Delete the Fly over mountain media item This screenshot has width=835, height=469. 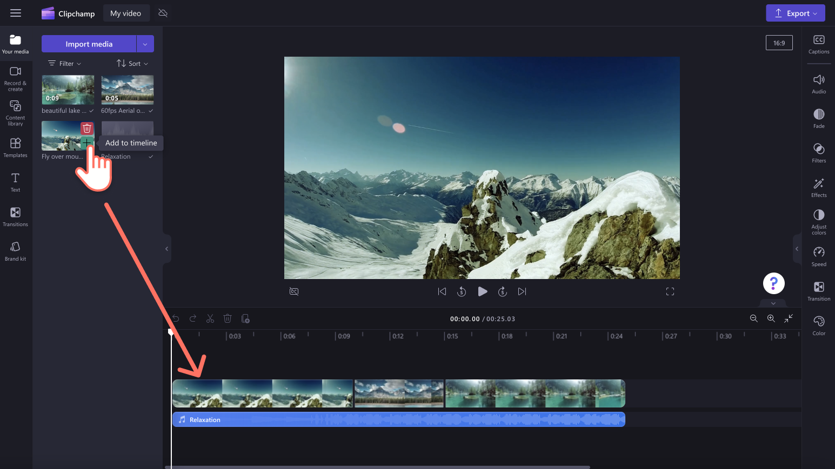pyautogui.click(x=87, y=128)
